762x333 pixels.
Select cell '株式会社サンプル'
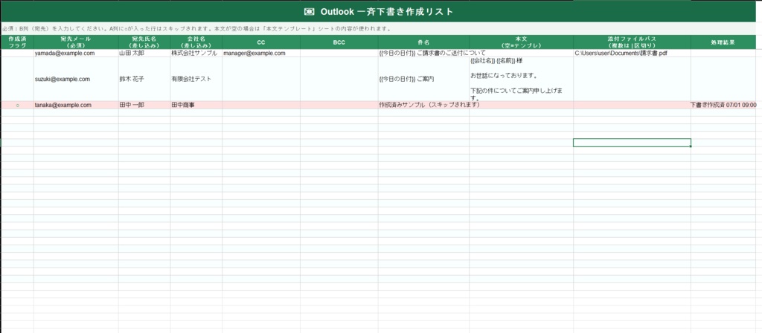196,53
